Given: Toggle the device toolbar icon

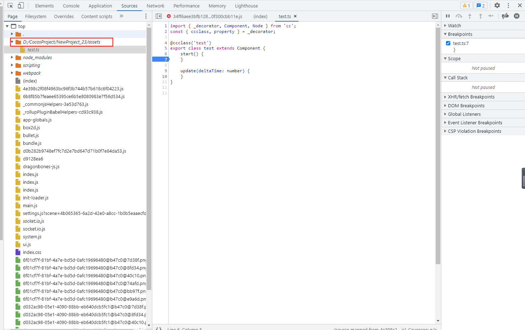Looking at the screenshot, I should [21, 6].
